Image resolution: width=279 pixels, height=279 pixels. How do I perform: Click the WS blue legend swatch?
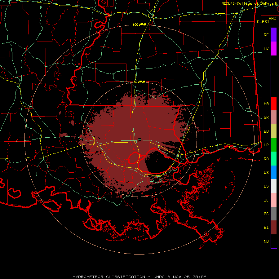[x=274, y=172]
